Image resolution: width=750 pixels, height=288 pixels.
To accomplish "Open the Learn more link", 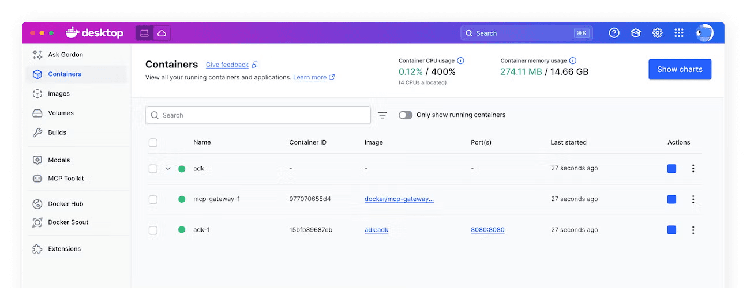I will point(310,78).
